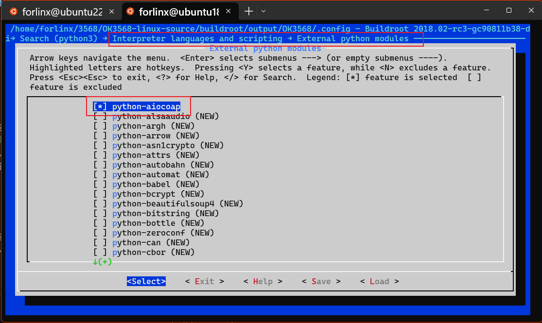Maximize the terminal window
The image size is (542, 323).
(x=508, y=10)
